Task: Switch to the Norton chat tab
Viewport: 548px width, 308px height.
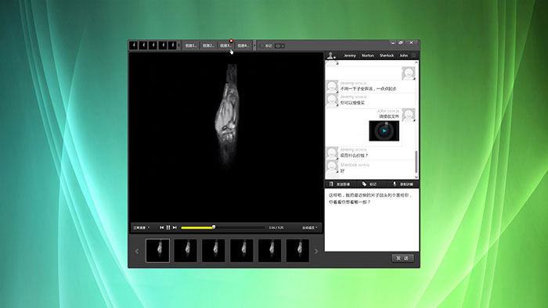Action: (x=368, y=56)
